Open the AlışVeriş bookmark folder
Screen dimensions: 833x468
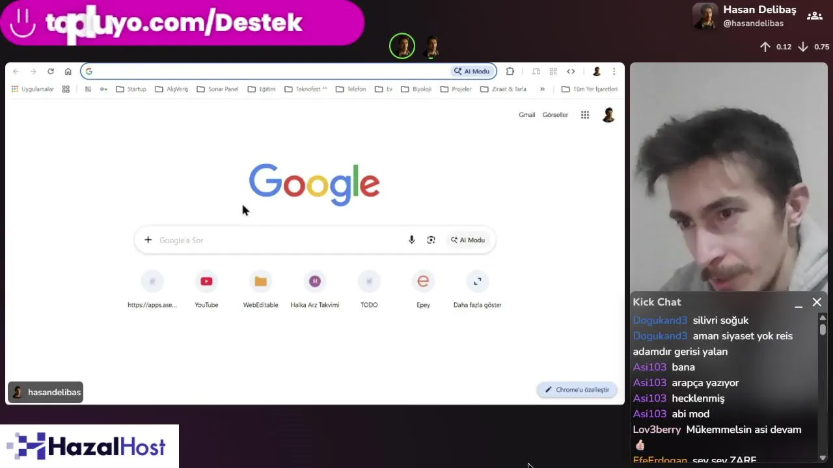click(171, 89)
